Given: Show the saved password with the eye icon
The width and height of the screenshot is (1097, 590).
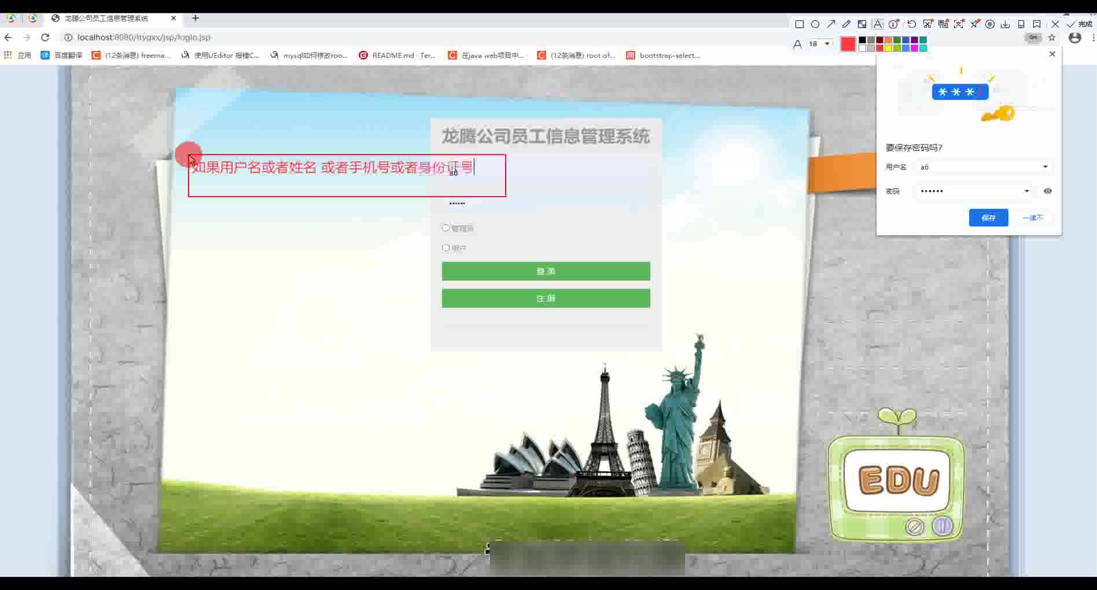Looking at the screenshot, I should point(1048,191).
